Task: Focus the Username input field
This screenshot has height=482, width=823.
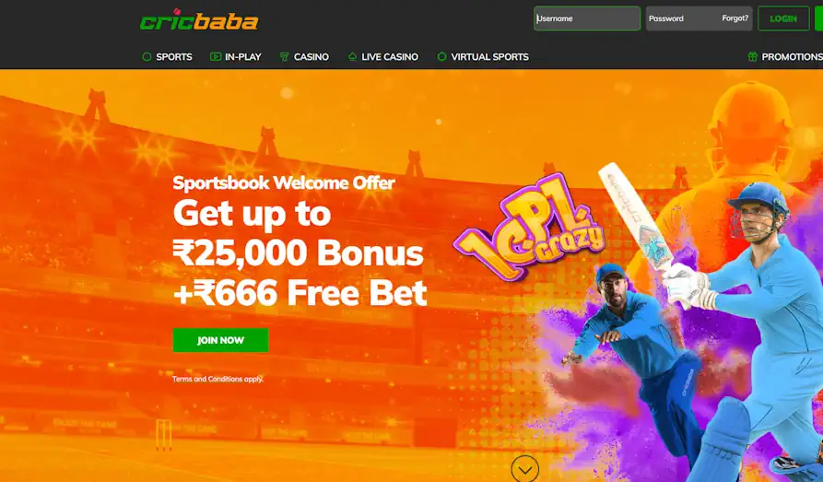Action: point(587,18)
